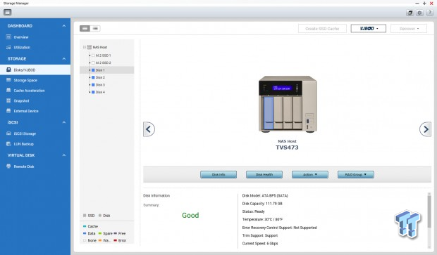
Task: Click the Disks/VJBOD sidebar icon
Action: tap(8, 70)
